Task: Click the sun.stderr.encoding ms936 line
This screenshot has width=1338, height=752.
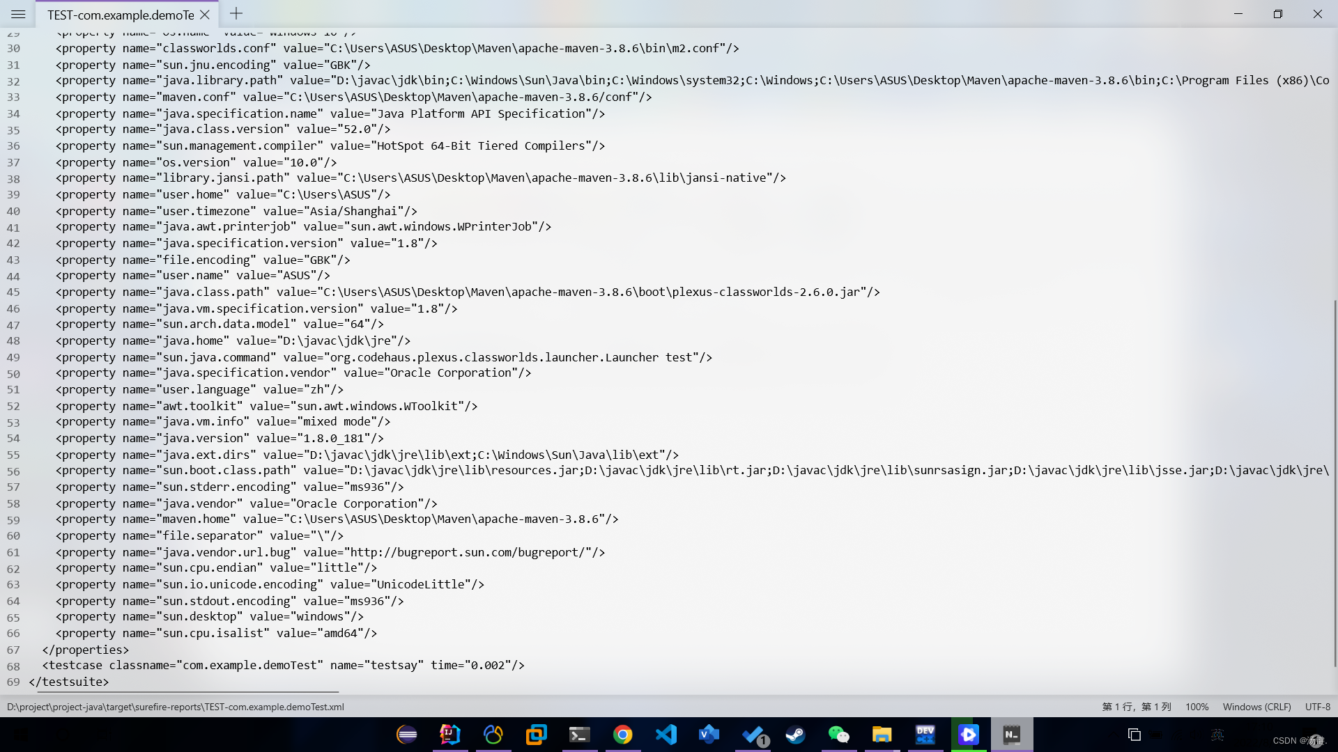Action: tap(229, 487)
